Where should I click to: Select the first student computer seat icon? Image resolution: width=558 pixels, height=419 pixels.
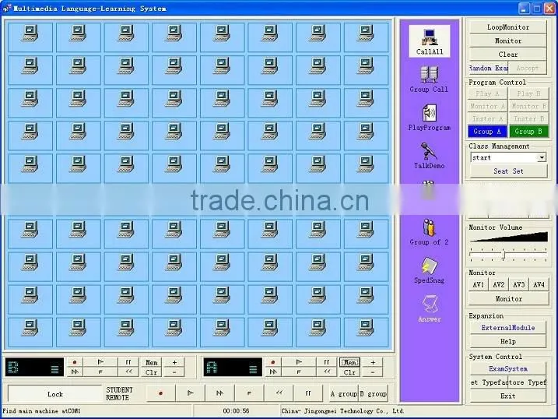30,37
